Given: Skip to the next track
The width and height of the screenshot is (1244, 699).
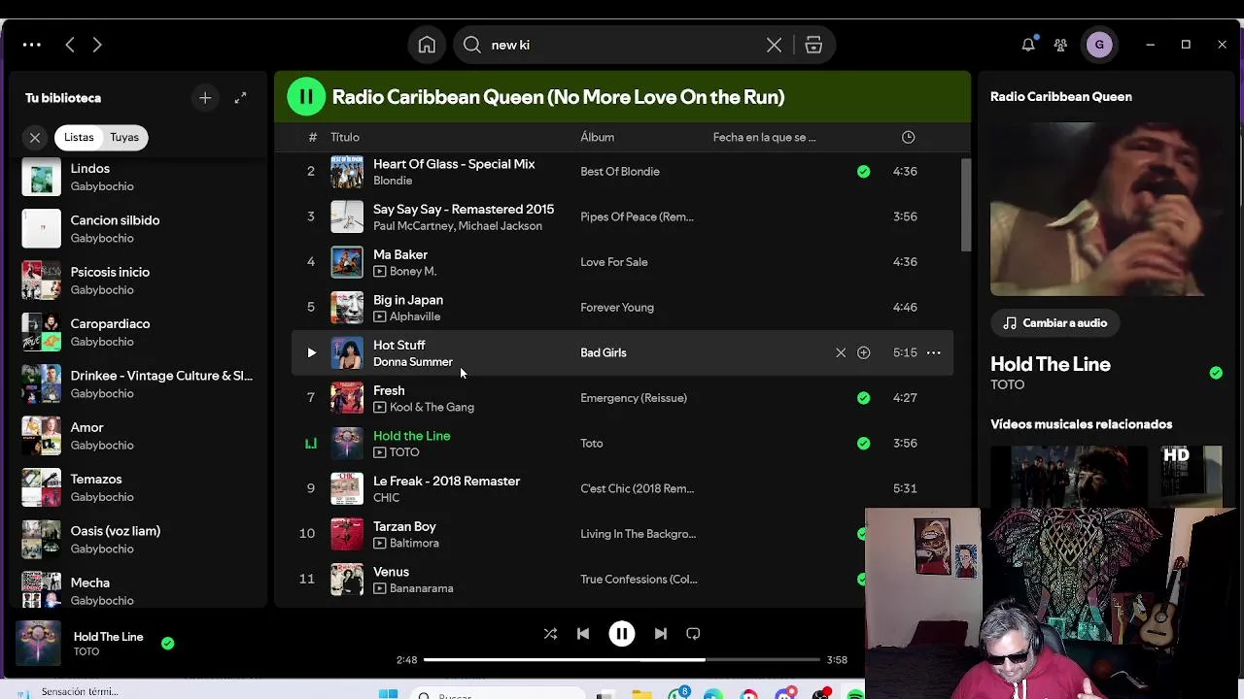Looking at the screenshot, I should (x=660, y=633).
